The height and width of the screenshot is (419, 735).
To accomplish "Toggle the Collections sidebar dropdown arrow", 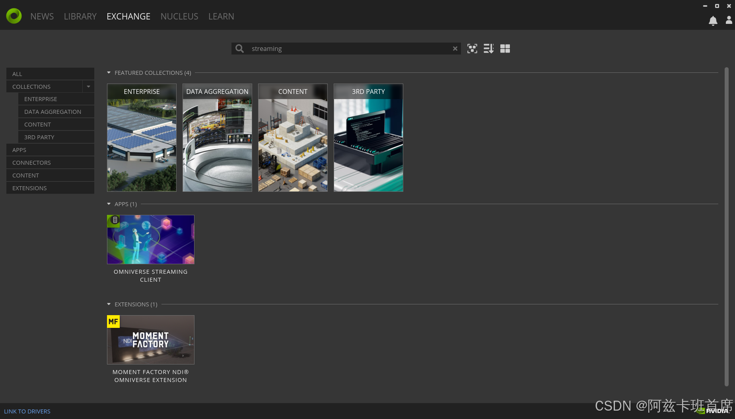I will pos(88,87).
